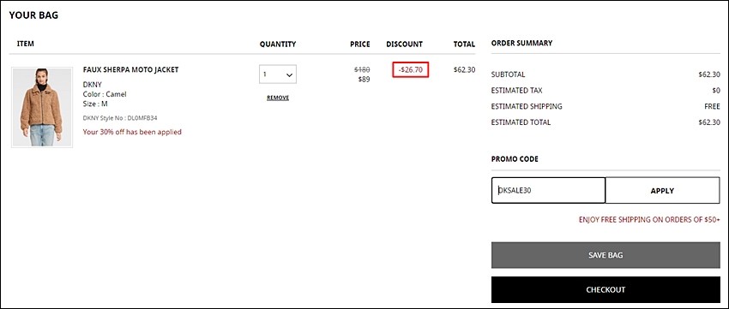
Task: Click the highlighted -$26.70 discount amount
Action: pyautogui.click(x=410, y=69)
